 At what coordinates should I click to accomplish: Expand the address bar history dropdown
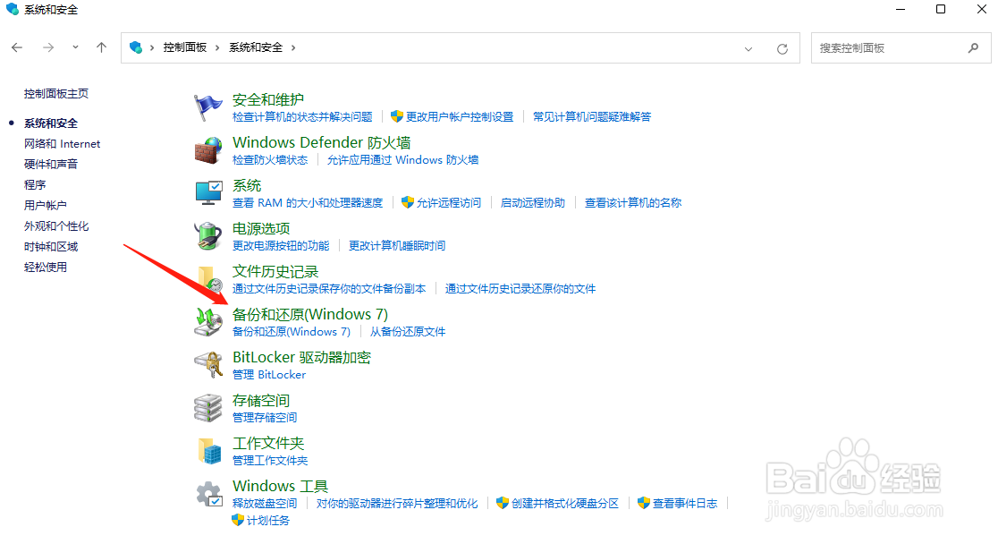748,48
